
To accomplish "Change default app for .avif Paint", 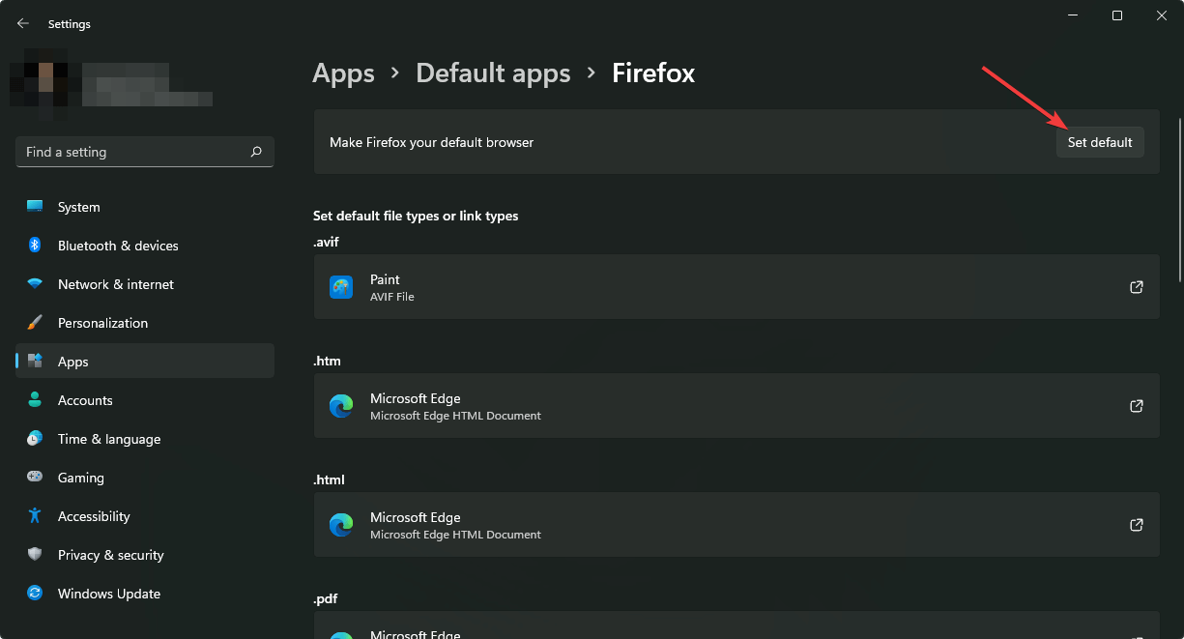I will click(x=736, y=287).
